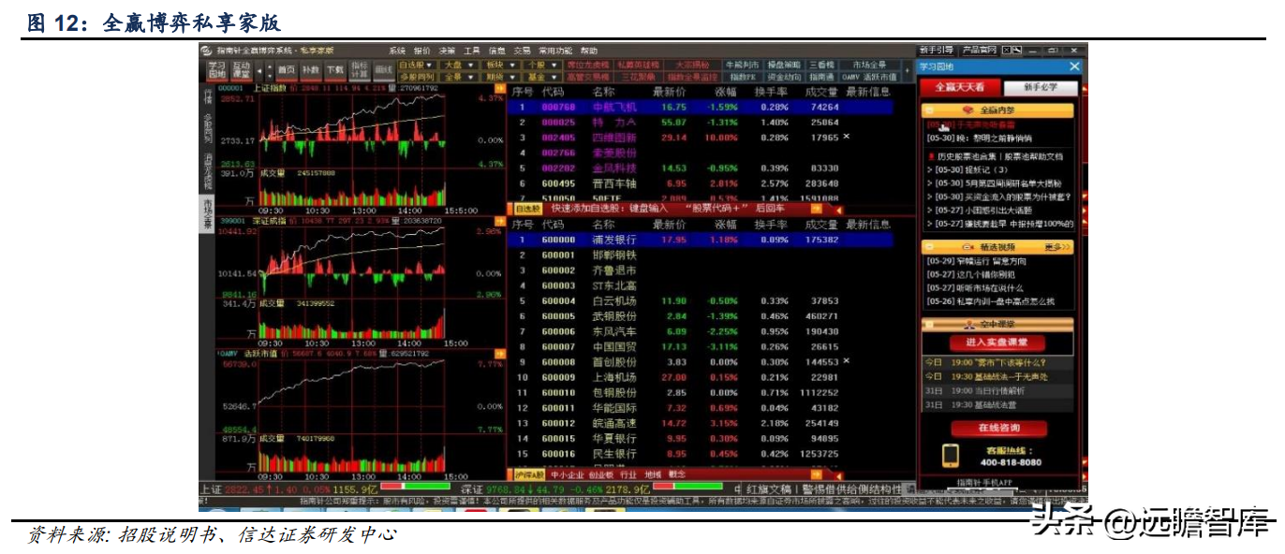The width and height of the screenshot is (1285, 554).
Task: Select the 浦发银行 row in stock list
Action: click(x=711, y=240)
